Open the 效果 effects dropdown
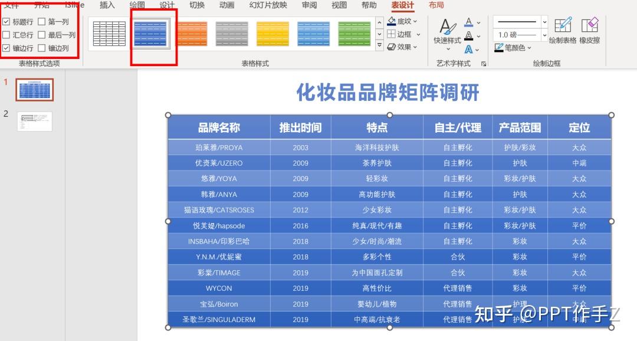 pos(415,47)
